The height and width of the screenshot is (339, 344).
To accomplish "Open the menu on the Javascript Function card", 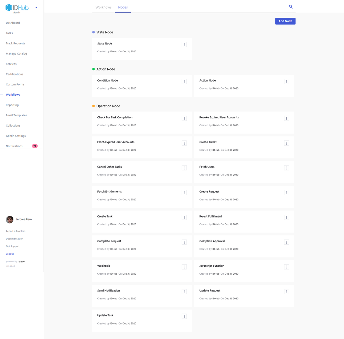I will click(x=286, y=267).
